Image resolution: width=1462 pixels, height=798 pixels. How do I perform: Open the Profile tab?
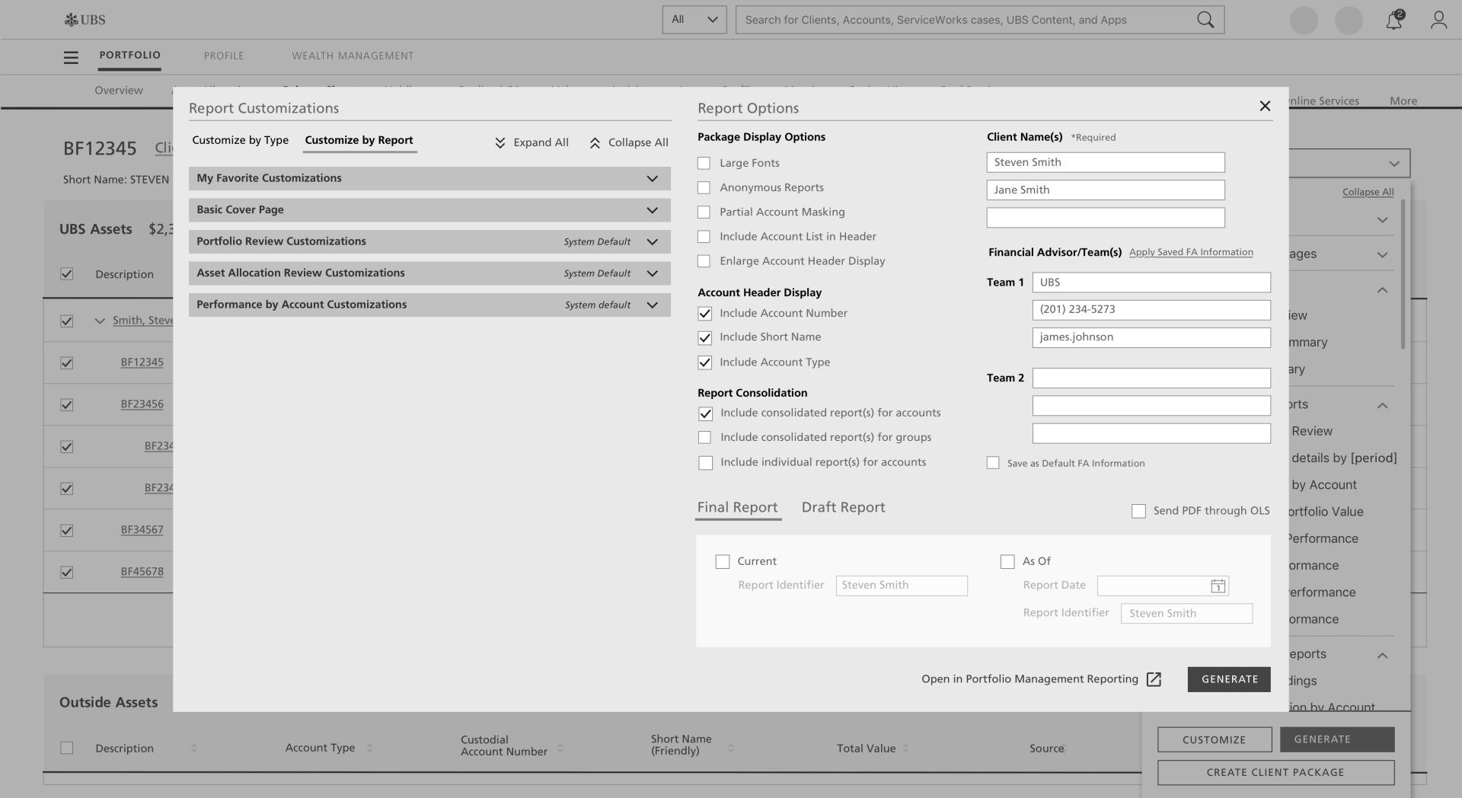224,56
